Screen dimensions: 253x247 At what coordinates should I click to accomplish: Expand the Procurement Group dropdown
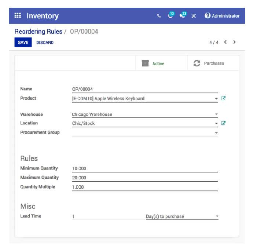(x=216, y=132)
